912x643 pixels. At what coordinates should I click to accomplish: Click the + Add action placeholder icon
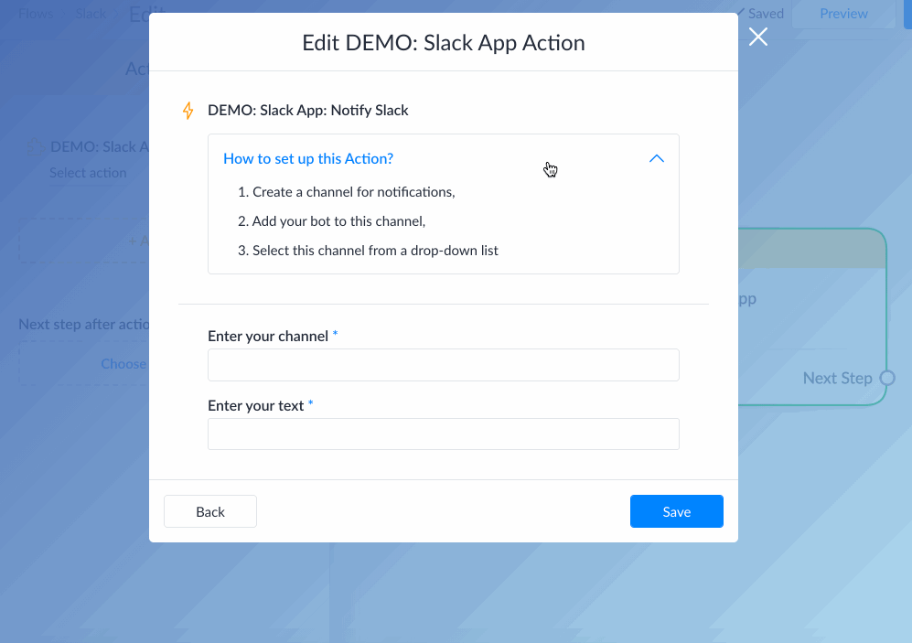[x=135, y=240]
